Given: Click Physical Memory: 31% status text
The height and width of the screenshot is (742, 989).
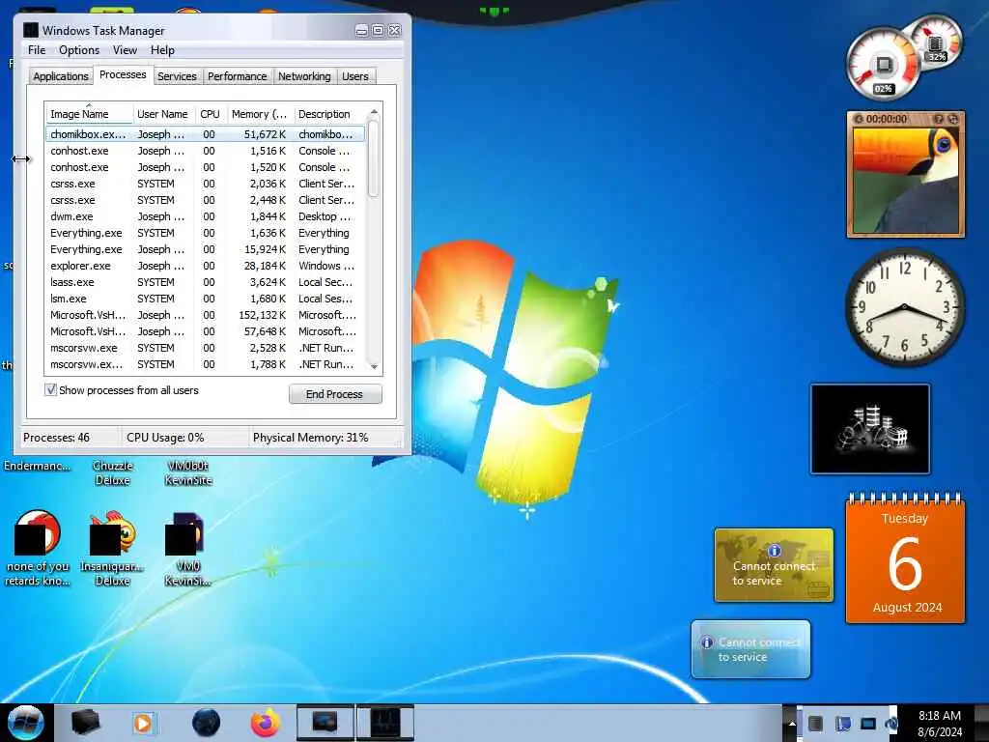Looking at the screenshot, I should tap(310, 438).
